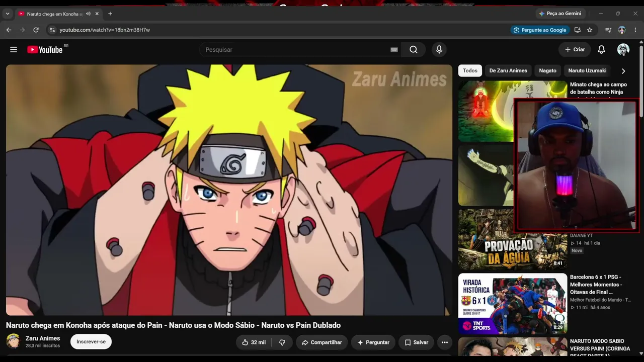Save the video with Salvar
Viewport: 644px width, 362px height.
click(x=417, y=342)
